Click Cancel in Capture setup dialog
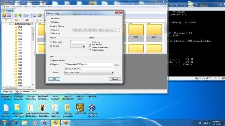This screenshot has width=225, height=126. pos(115,79)
